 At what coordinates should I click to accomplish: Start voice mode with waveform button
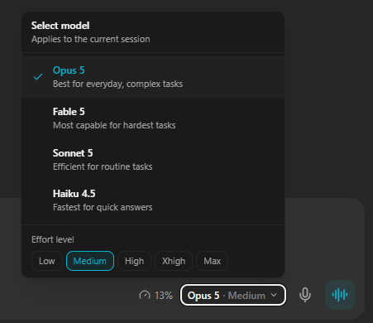pos(340,295)
